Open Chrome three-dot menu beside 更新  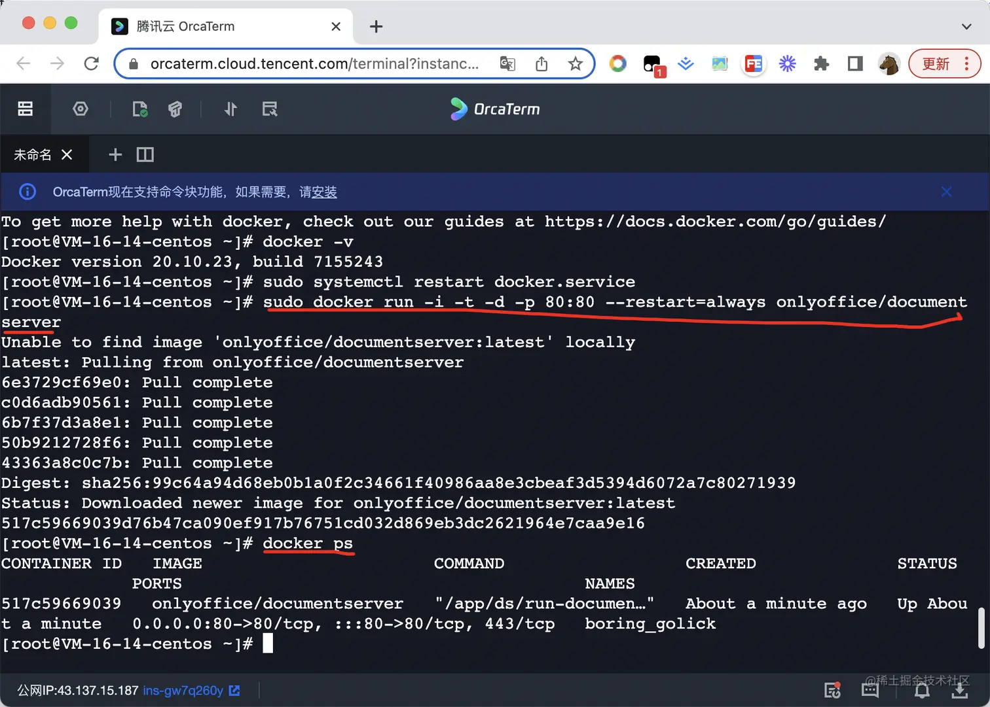[966, 63]
